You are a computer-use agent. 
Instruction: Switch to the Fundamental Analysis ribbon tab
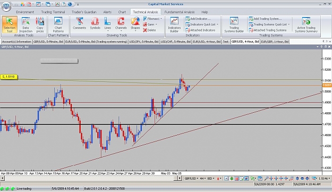(180, 12)
